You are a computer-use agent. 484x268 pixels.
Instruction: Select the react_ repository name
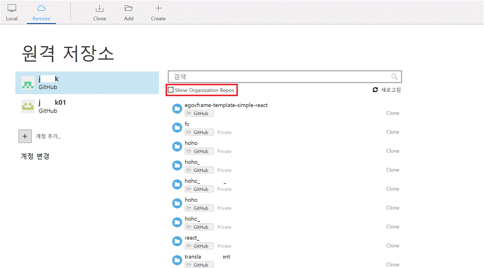(x=192, y=238)
